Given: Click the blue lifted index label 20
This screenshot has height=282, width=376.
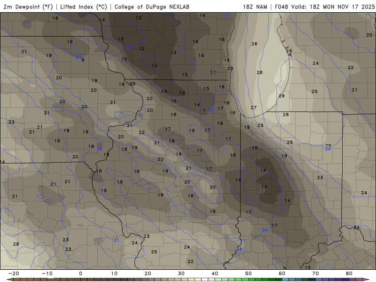Looking at the screenshot, I should pos(328,149).
